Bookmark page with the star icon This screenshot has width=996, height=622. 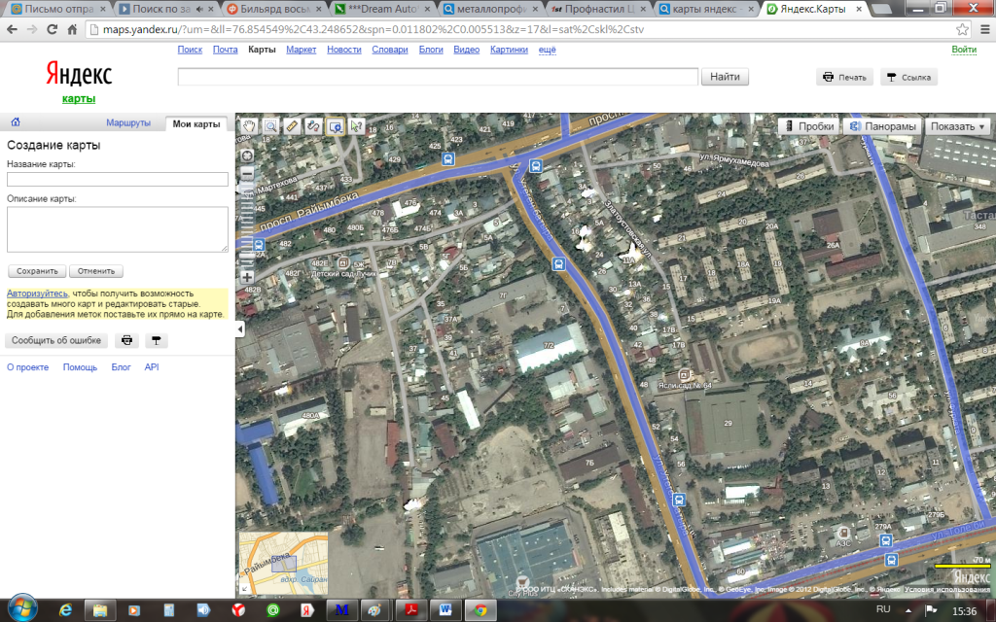click(x=962, y=29)
